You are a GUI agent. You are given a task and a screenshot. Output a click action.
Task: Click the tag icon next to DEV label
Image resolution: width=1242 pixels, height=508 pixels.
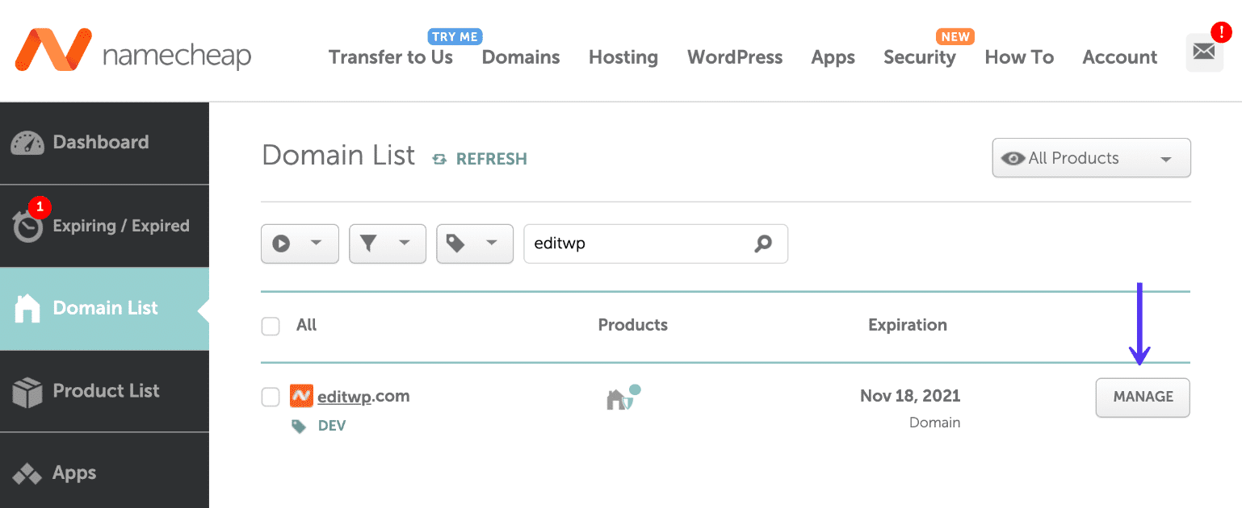tap(297, 425)
